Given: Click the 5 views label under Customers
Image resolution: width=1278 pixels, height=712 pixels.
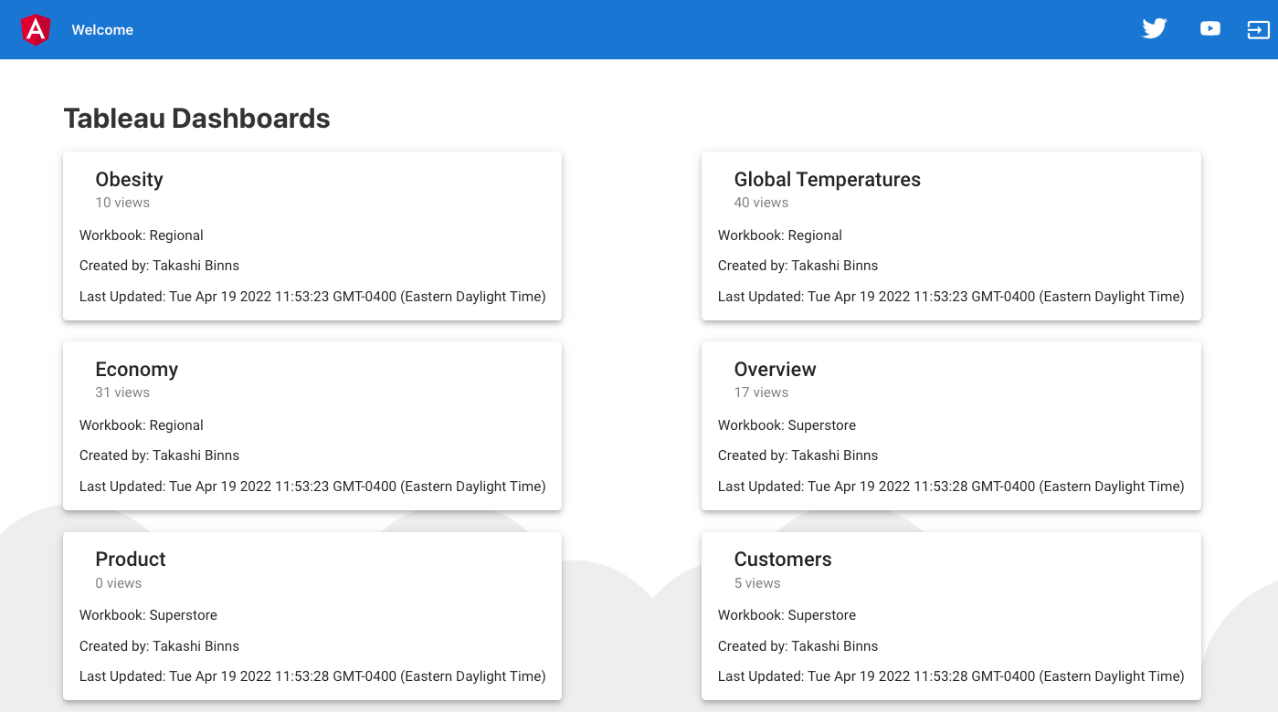Looking at the screenshot, I should point(757,583).
